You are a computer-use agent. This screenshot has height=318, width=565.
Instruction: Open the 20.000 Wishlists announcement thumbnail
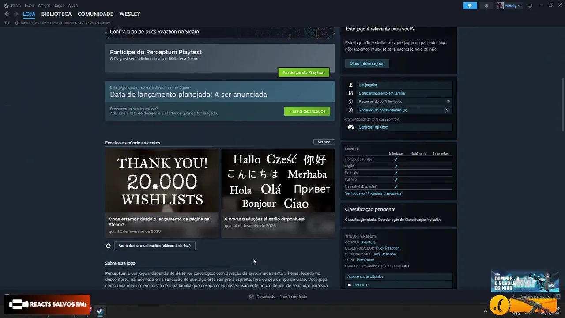coord(162,181)
